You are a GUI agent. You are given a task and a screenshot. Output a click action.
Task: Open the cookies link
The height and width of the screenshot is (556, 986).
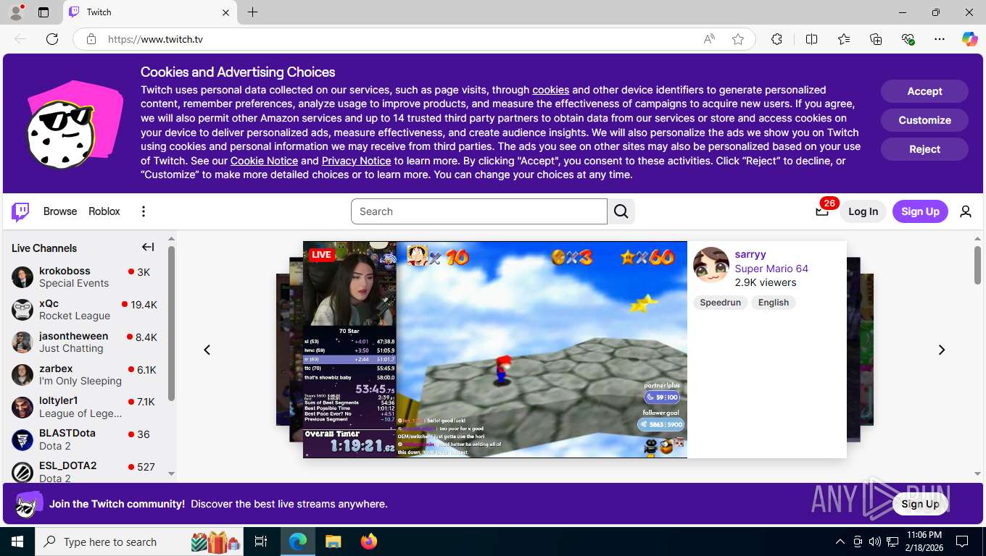coord(550,90)
